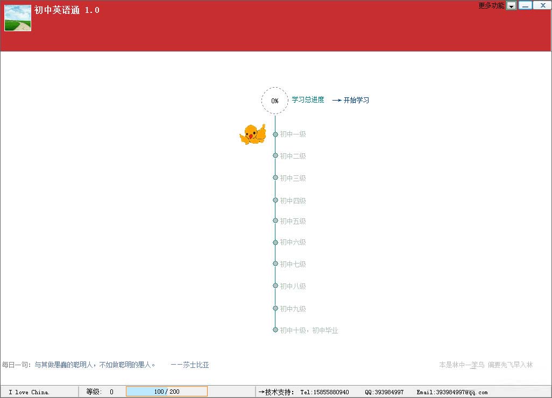Click the orange bird mascot
552x398 pixels.
tap(253, 134)
